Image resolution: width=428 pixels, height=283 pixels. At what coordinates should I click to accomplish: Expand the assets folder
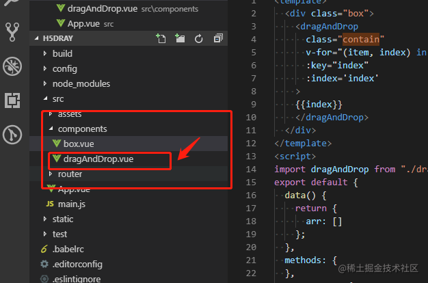coord(51,113)
